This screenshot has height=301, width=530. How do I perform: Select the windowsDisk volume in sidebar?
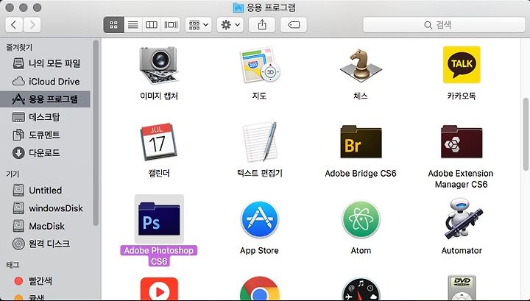(x=46, y=208)
